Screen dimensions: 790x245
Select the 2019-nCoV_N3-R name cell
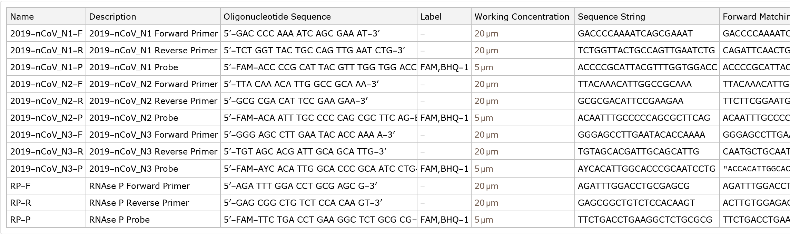point(46,152)
